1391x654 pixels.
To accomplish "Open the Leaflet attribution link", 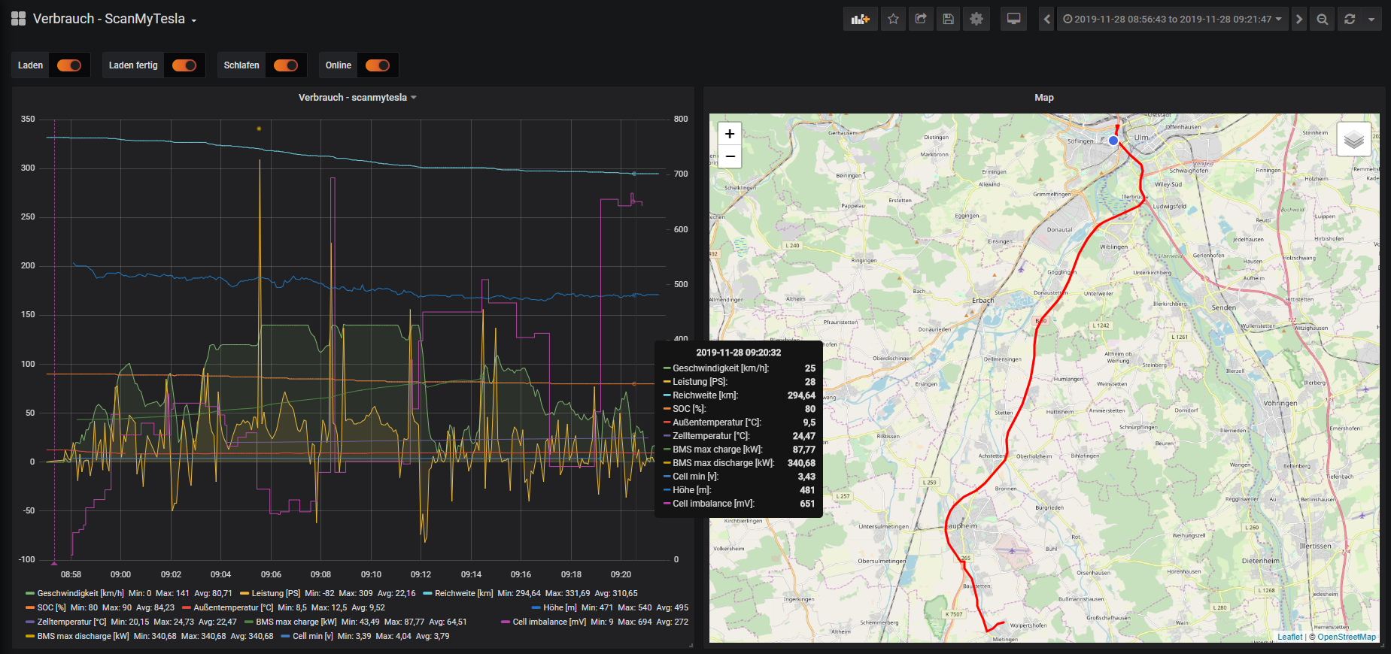I will [x=1289, y=637].
